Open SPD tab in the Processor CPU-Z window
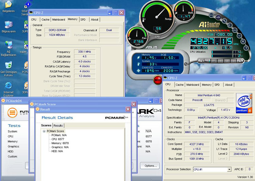 click(x=217, y=85)
